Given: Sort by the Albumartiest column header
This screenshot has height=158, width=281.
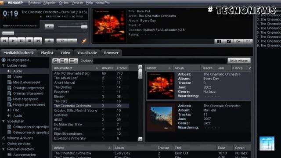Looking at the screenshot, I should coord(76,68).
